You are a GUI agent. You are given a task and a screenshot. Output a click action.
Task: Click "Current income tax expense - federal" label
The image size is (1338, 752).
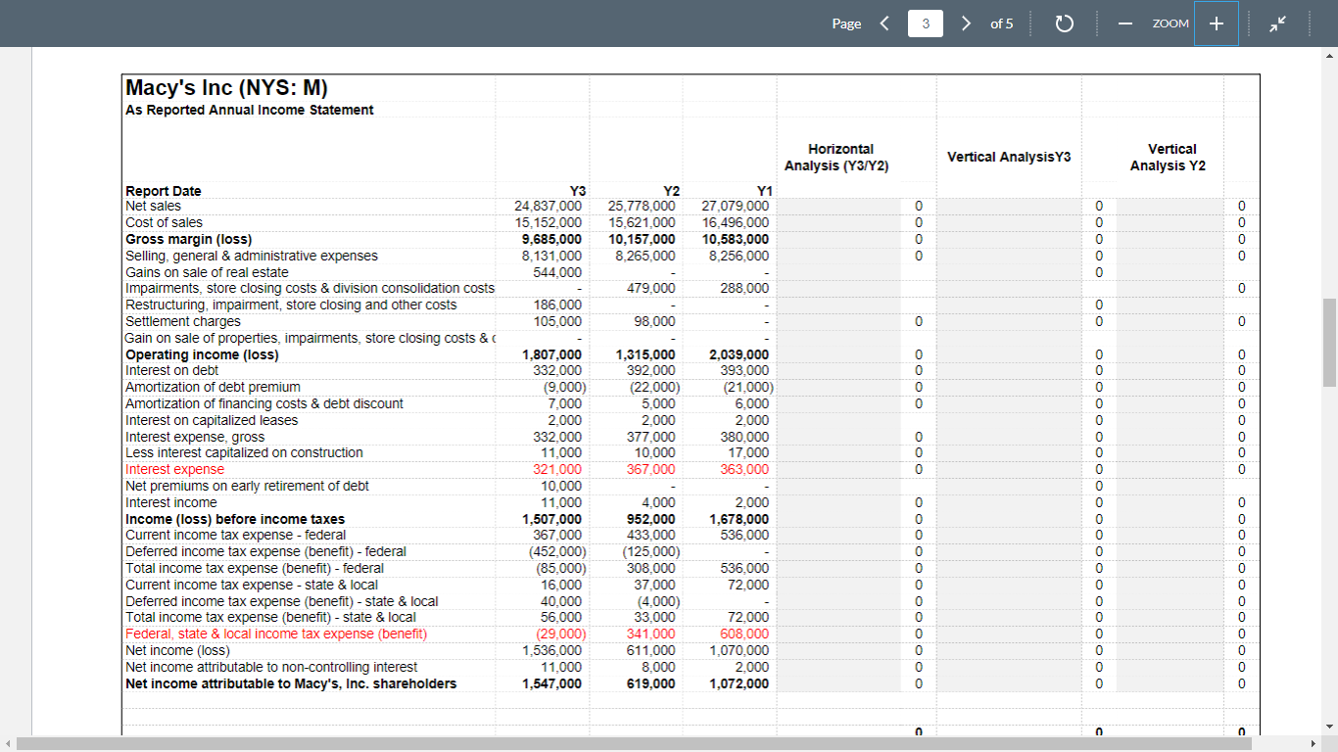coord(235,535)
